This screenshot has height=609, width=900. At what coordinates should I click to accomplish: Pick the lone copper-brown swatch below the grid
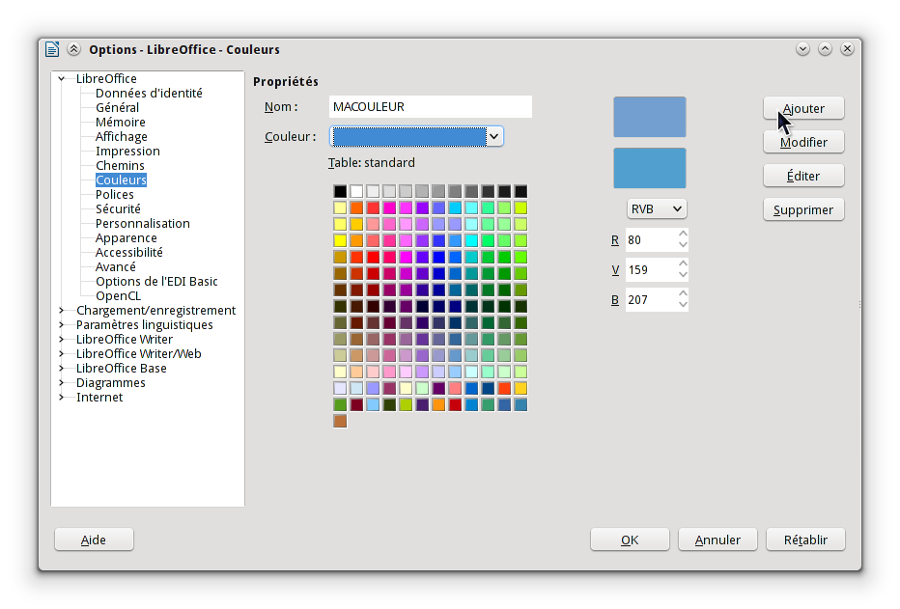[x=340, y=421]
